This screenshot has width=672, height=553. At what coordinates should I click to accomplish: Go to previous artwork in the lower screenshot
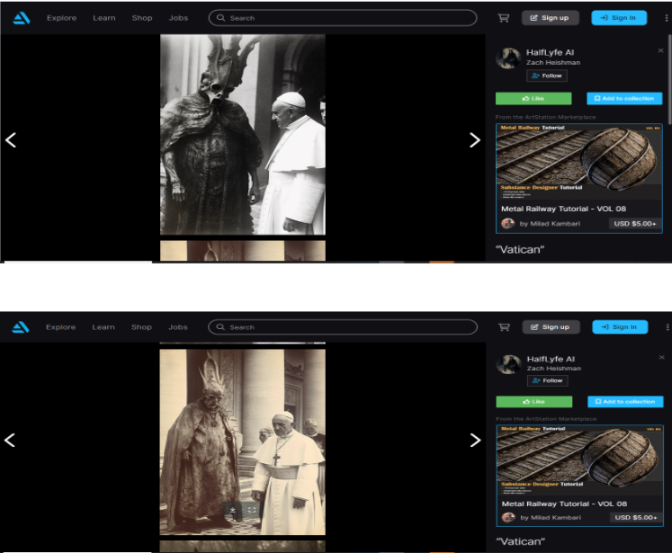coord(10,440)
